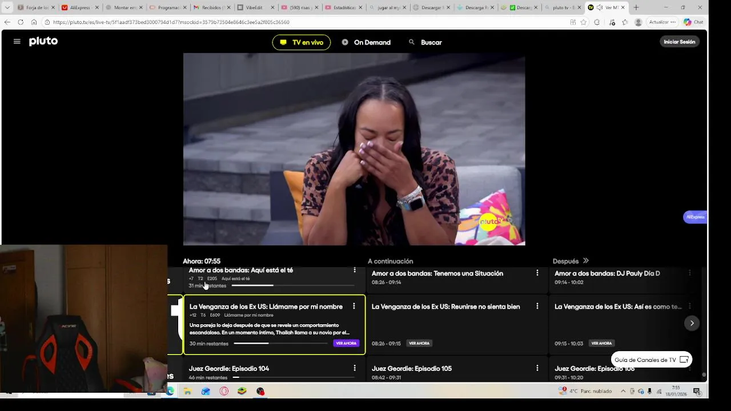This screenshot has height=411, width=731.
Task: Switch to the VibeEdit tab
Action: [x=255, y=7]
